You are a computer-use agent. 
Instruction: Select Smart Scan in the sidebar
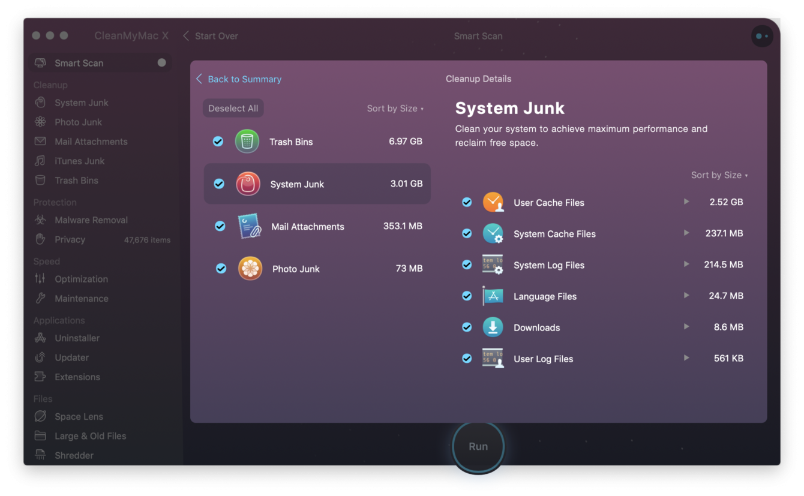point(101,63)
